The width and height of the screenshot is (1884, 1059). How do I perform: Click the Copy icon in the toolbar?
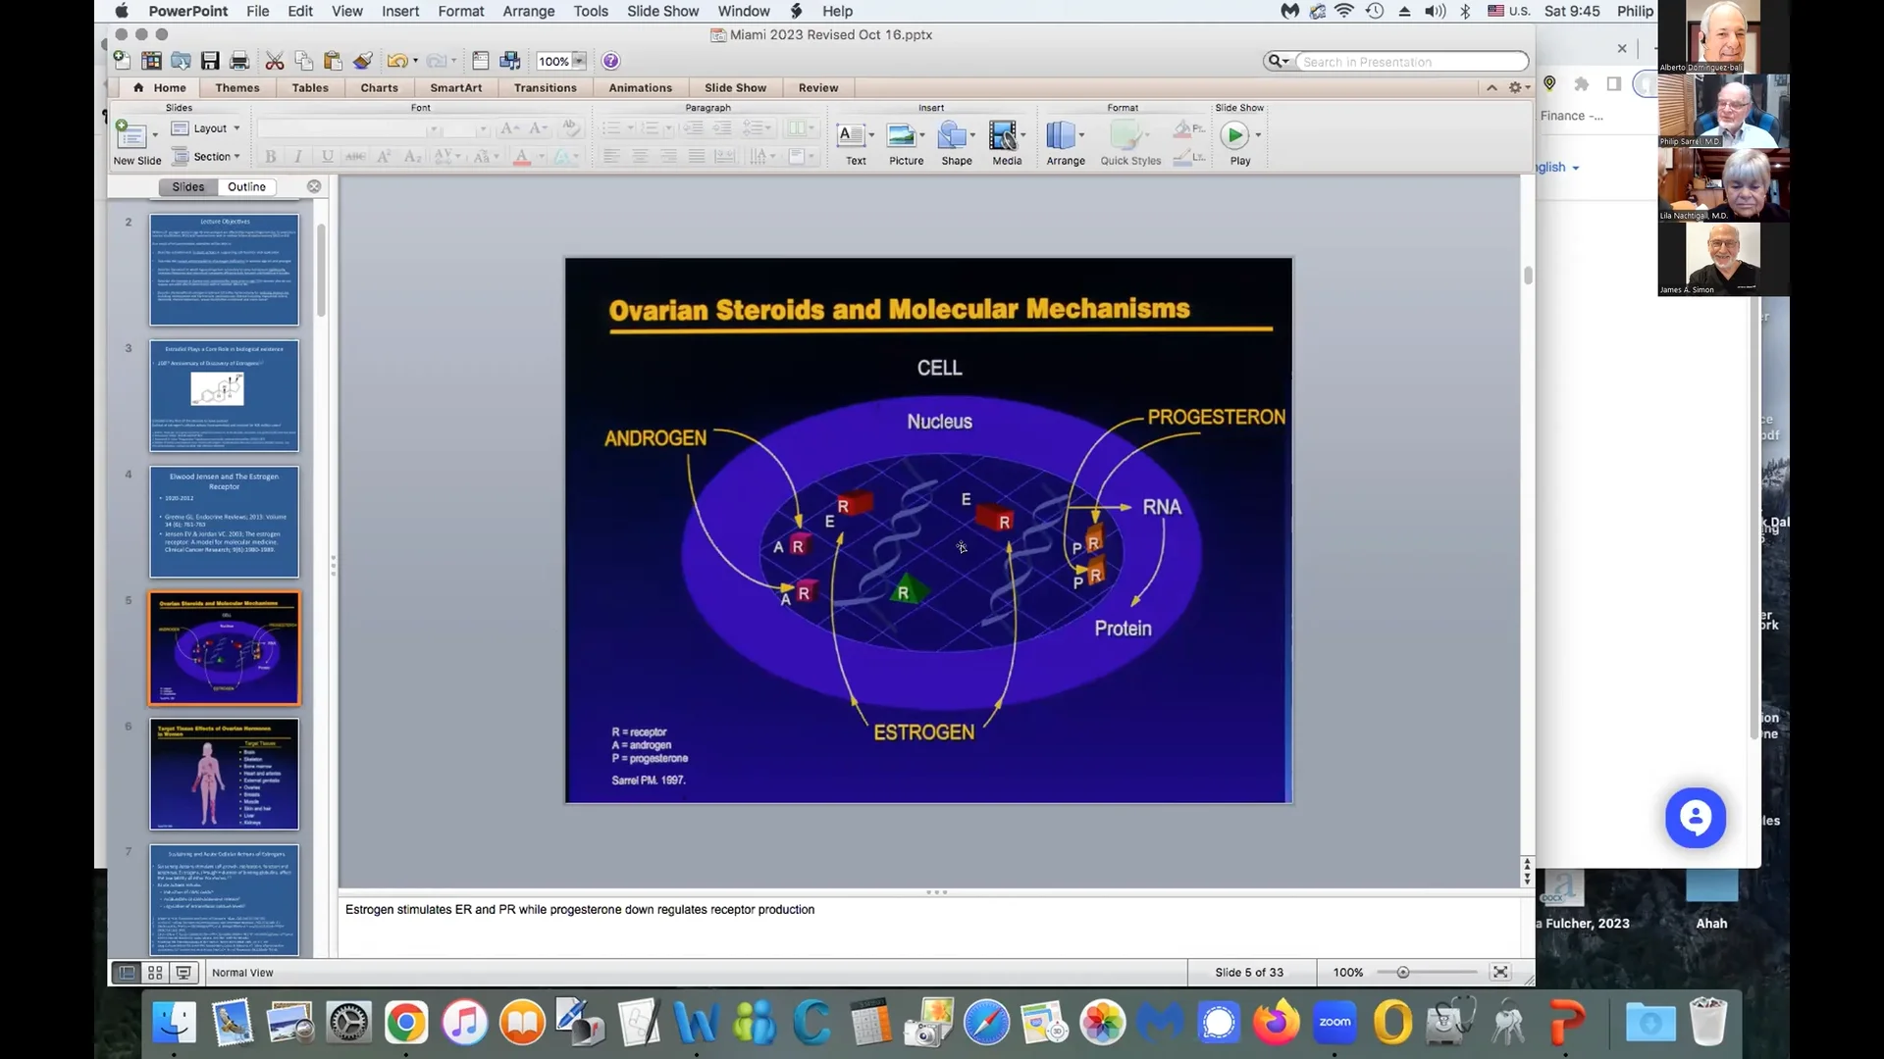[304, 61]
